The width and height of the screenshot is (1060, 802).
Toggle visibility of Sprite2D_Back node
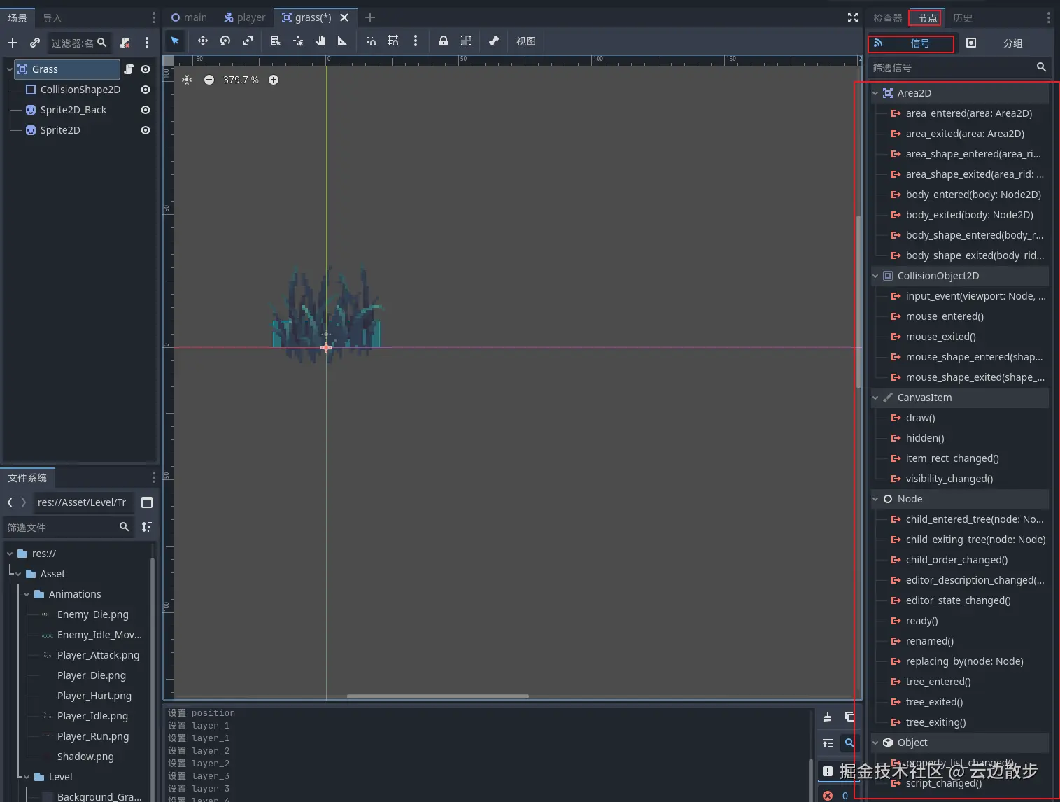(146, 110)
